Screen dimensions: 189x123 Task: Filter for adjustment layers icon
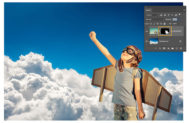[x=165, y=15]
